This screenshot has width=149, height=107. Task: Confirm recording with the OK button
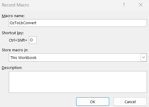[x=93, y=102]
